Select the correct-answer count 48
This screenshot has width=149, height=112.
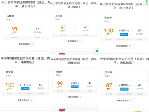pyautogui.click(x=140, y=85)
